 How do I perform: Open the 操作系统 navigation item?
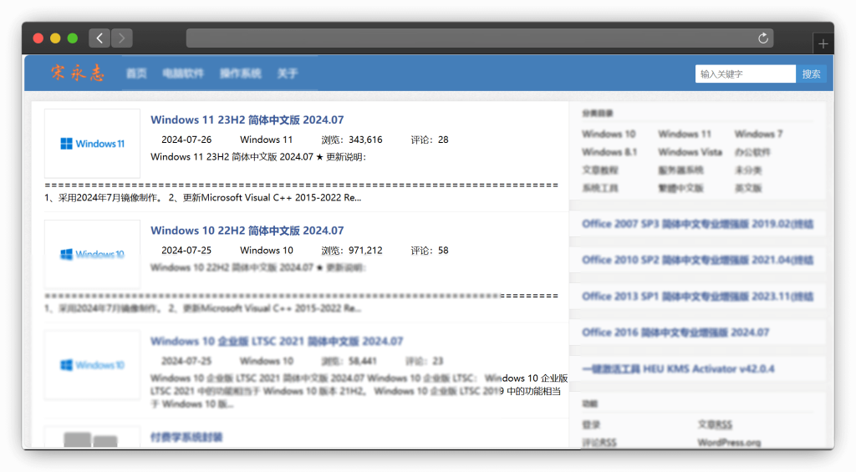[x=241, y=74]
